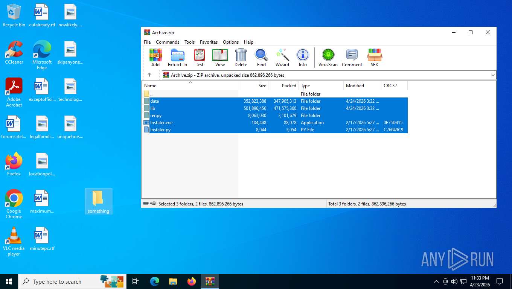Open Adobe Acrobat desktop shortcut

pyautogui.click(x=14, y=93)
